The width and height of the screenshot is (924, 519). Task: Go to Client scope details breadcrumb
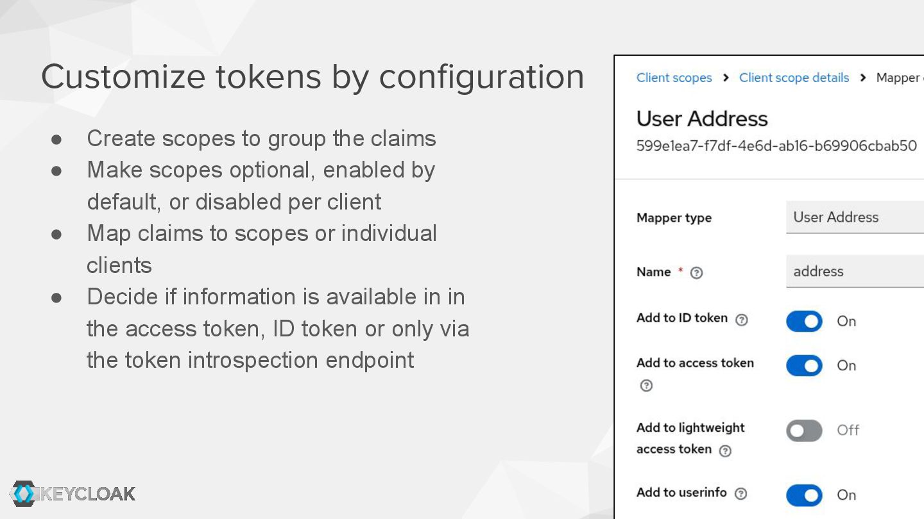794,78
